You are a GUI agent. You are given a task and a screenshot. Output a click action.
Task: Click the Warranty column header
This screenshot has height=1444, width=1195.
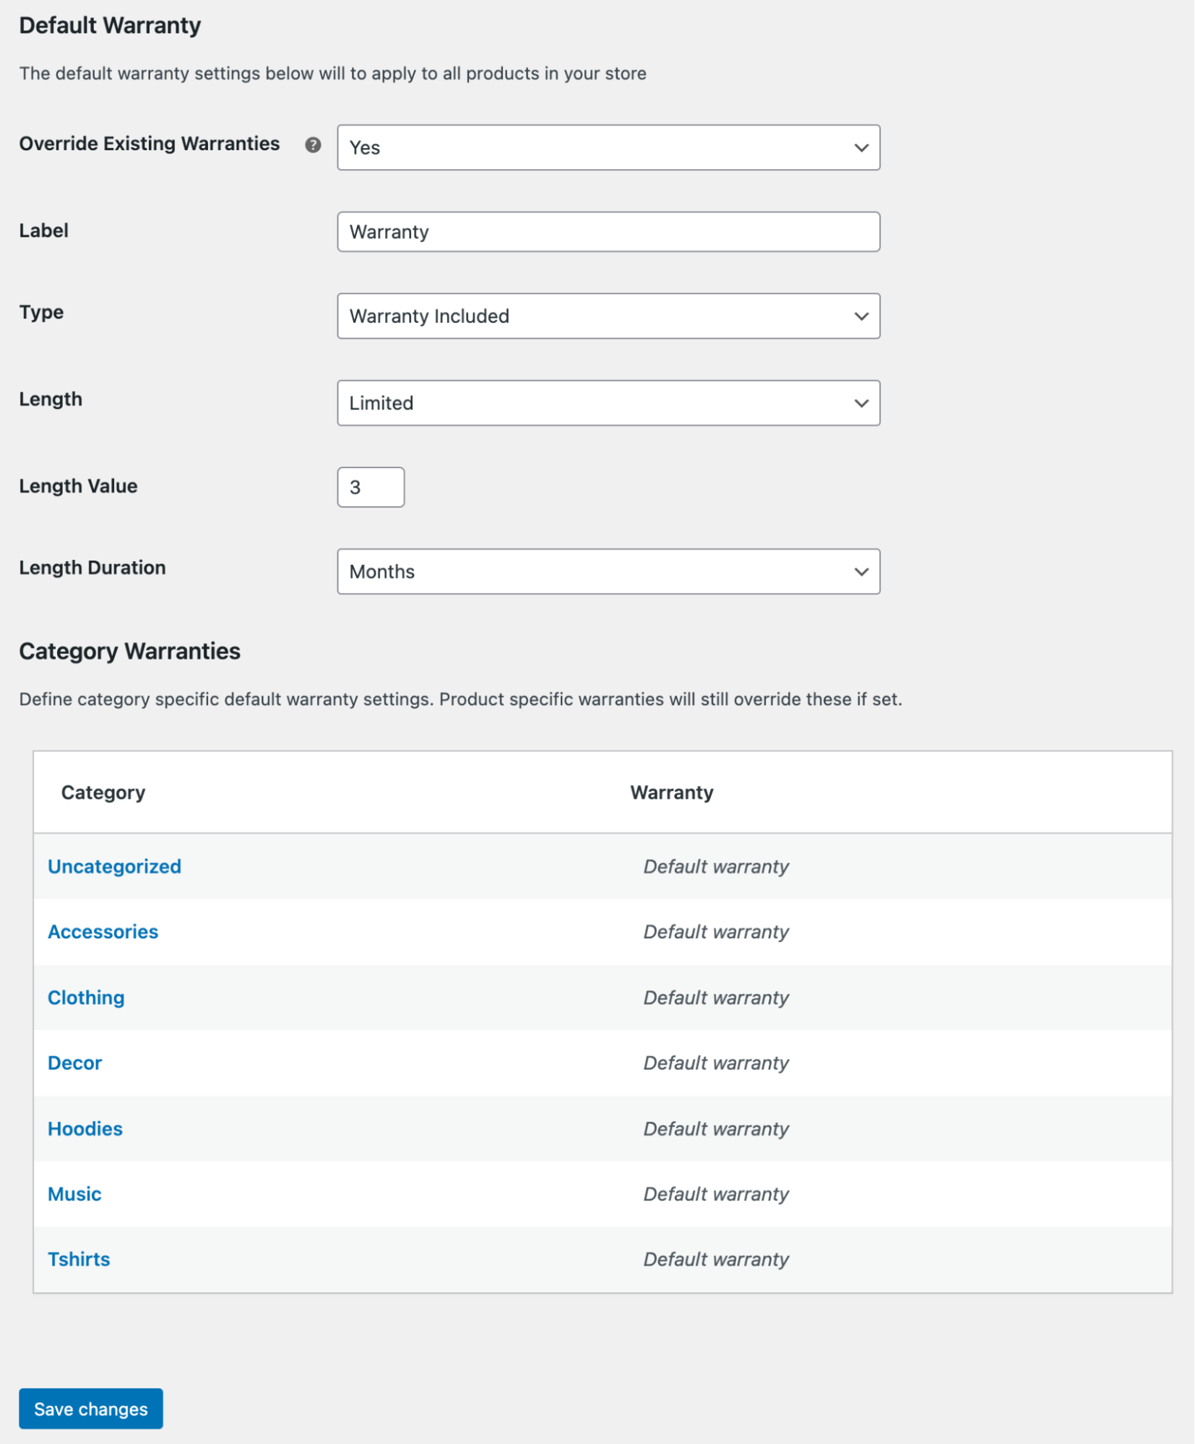pyautogui.click(x=671, y=792)
